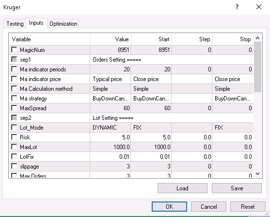Switch to the Testing tab
Screen dimensions: 270x217
(15, 24)
